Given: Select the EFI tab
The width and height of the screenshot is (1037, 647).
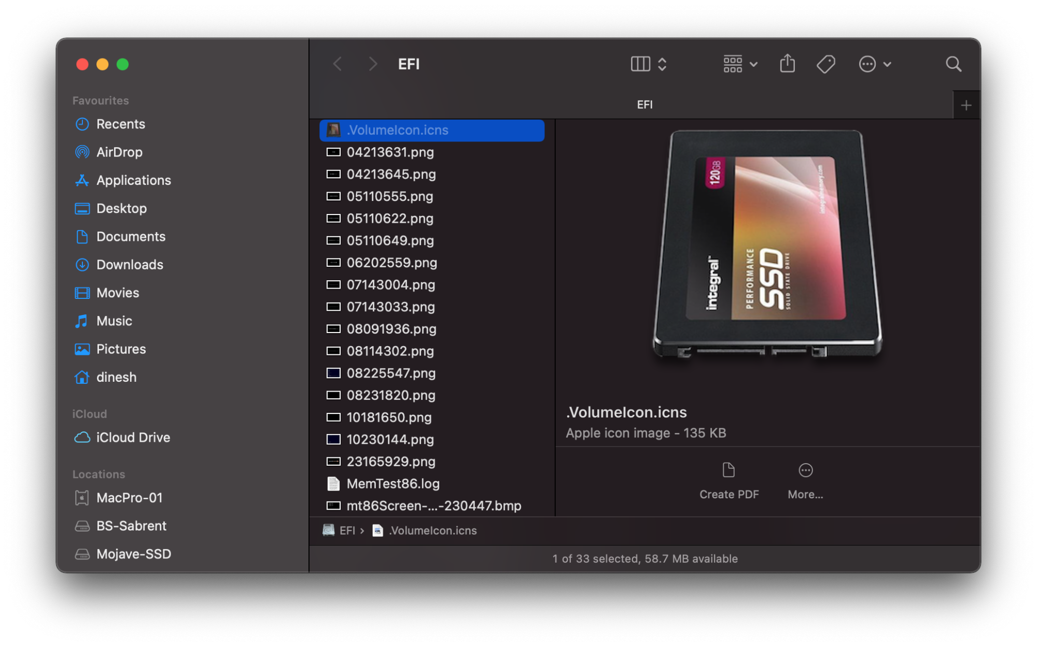Looking at the screenshot, I should click(x=644, y=105).
